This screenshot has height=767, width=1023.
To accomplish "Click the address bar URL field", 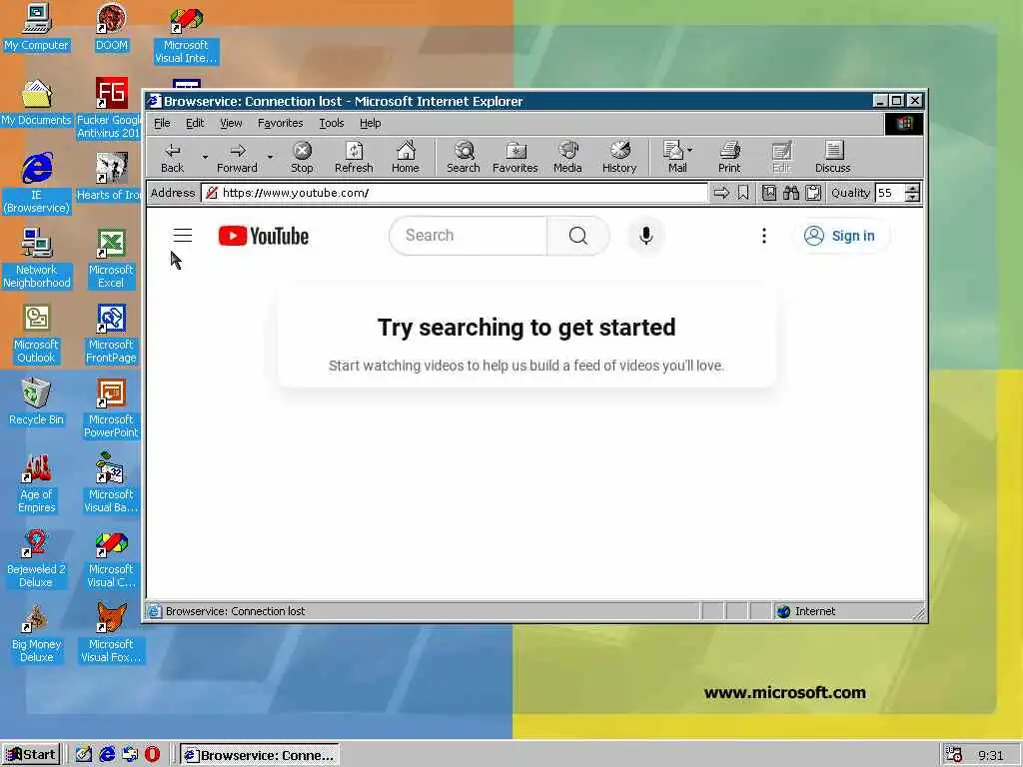I will 455,193.
